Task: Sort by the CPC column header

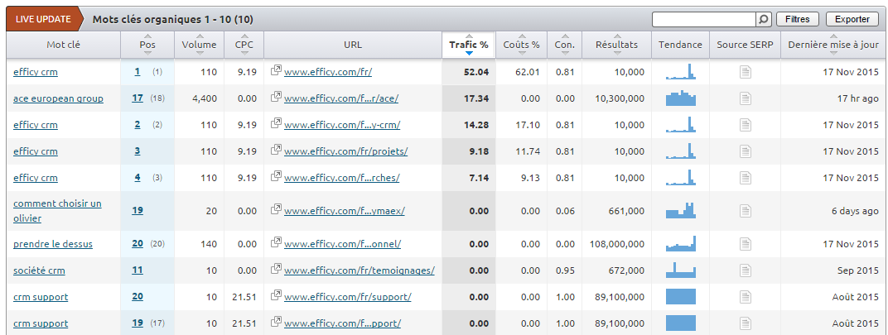Action: tap(244, 45)
